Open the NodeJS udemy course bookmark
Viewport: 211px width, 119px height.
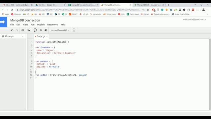click(x=161, y=14)
